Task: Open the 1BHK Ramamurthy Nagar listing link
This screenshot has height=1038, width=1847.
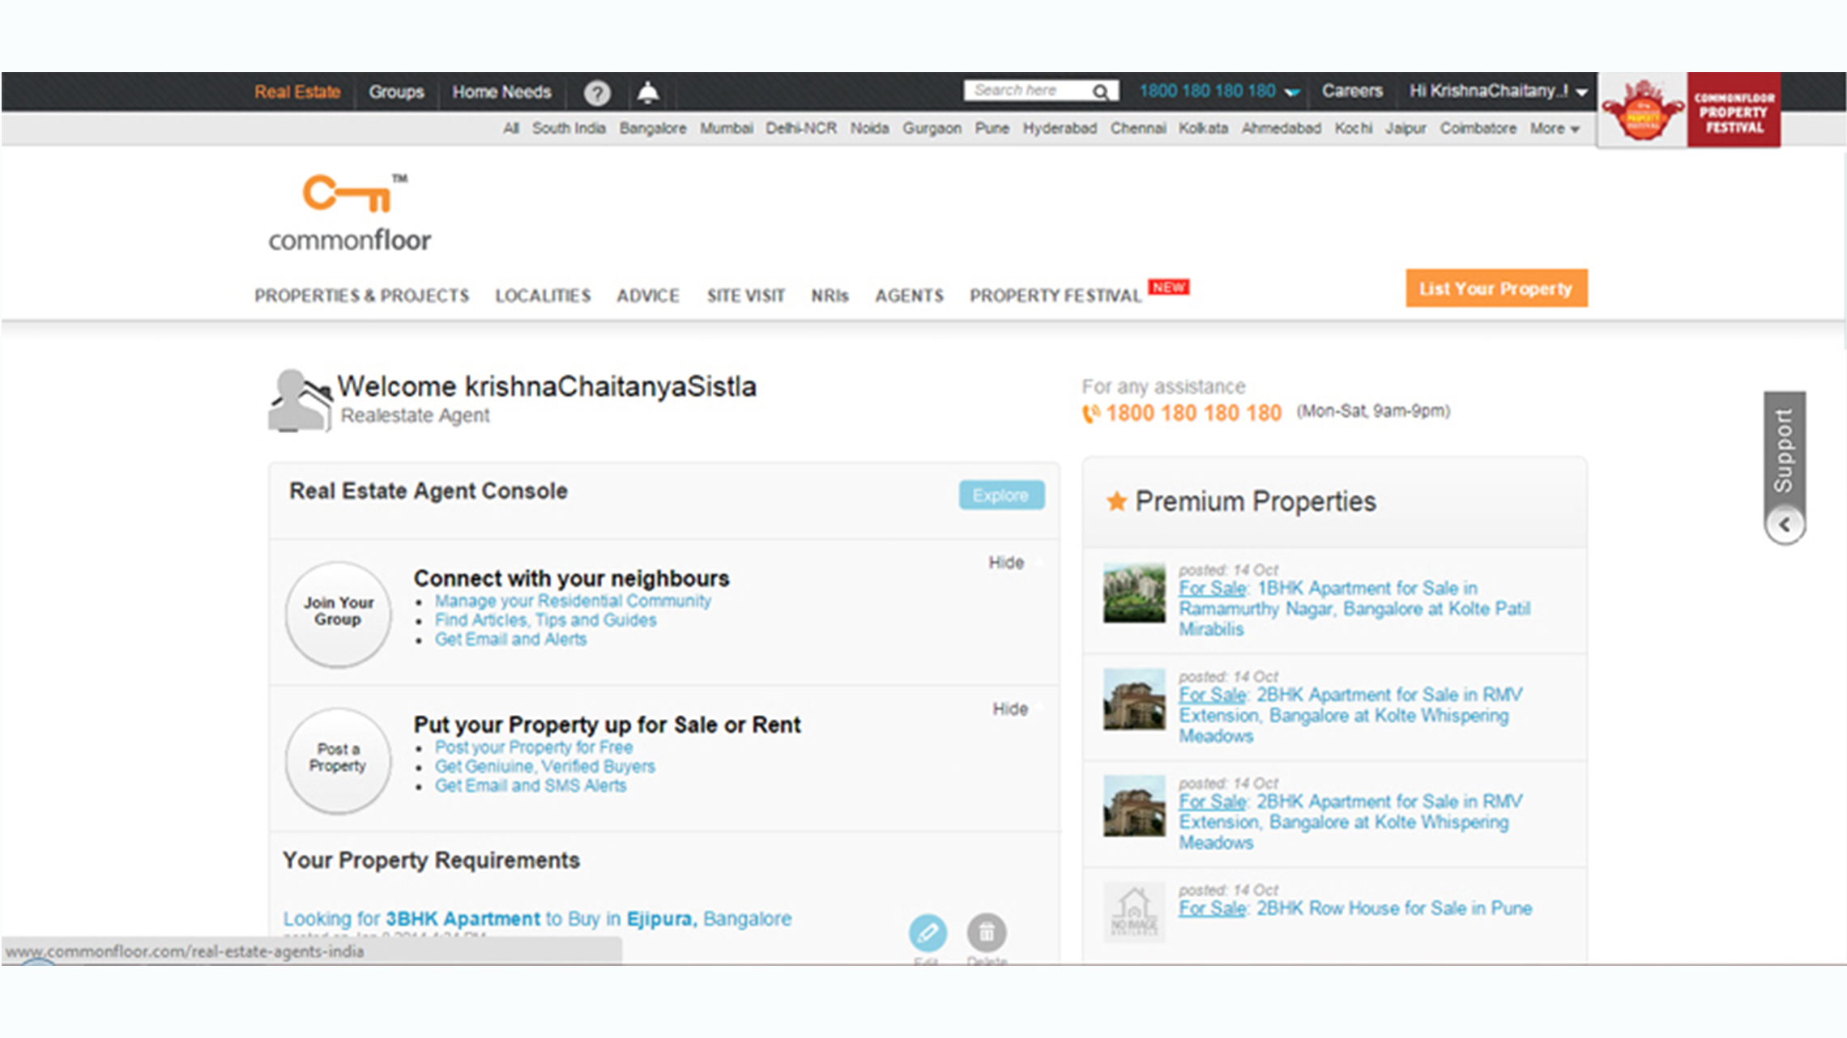Action: coord(1354,609)
